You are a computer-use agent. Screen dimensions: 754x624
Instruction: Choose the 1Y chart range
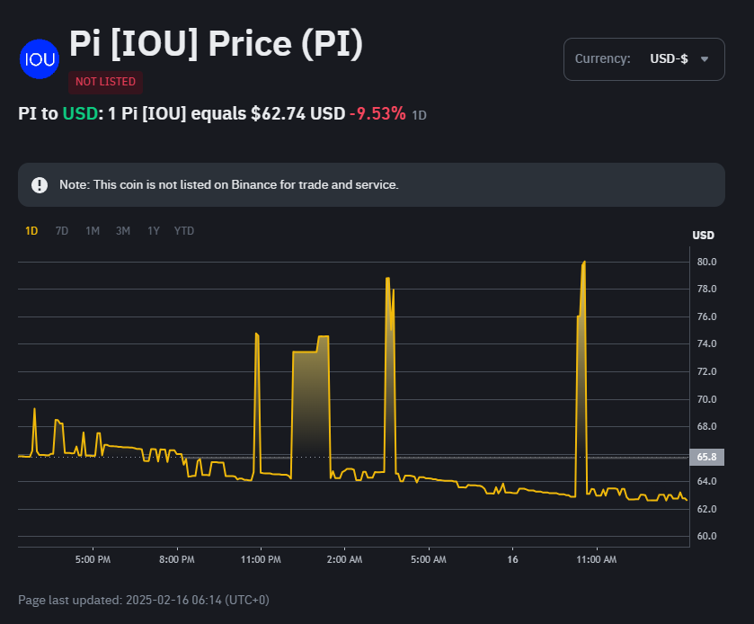[154, 231]
